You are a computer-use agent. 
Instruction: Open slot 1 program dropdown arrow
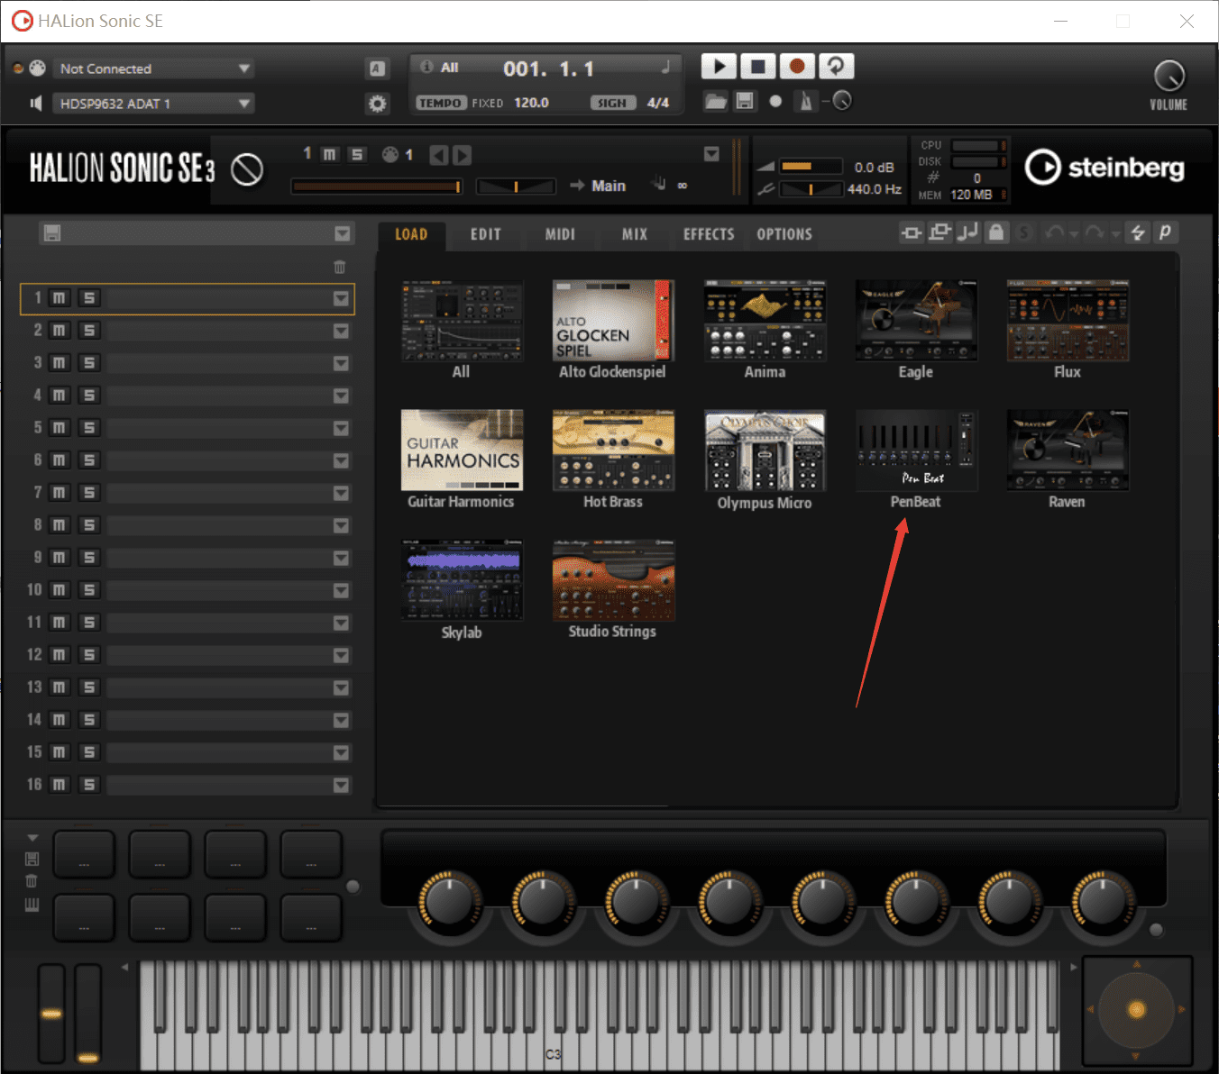click(x=341, y=299)
